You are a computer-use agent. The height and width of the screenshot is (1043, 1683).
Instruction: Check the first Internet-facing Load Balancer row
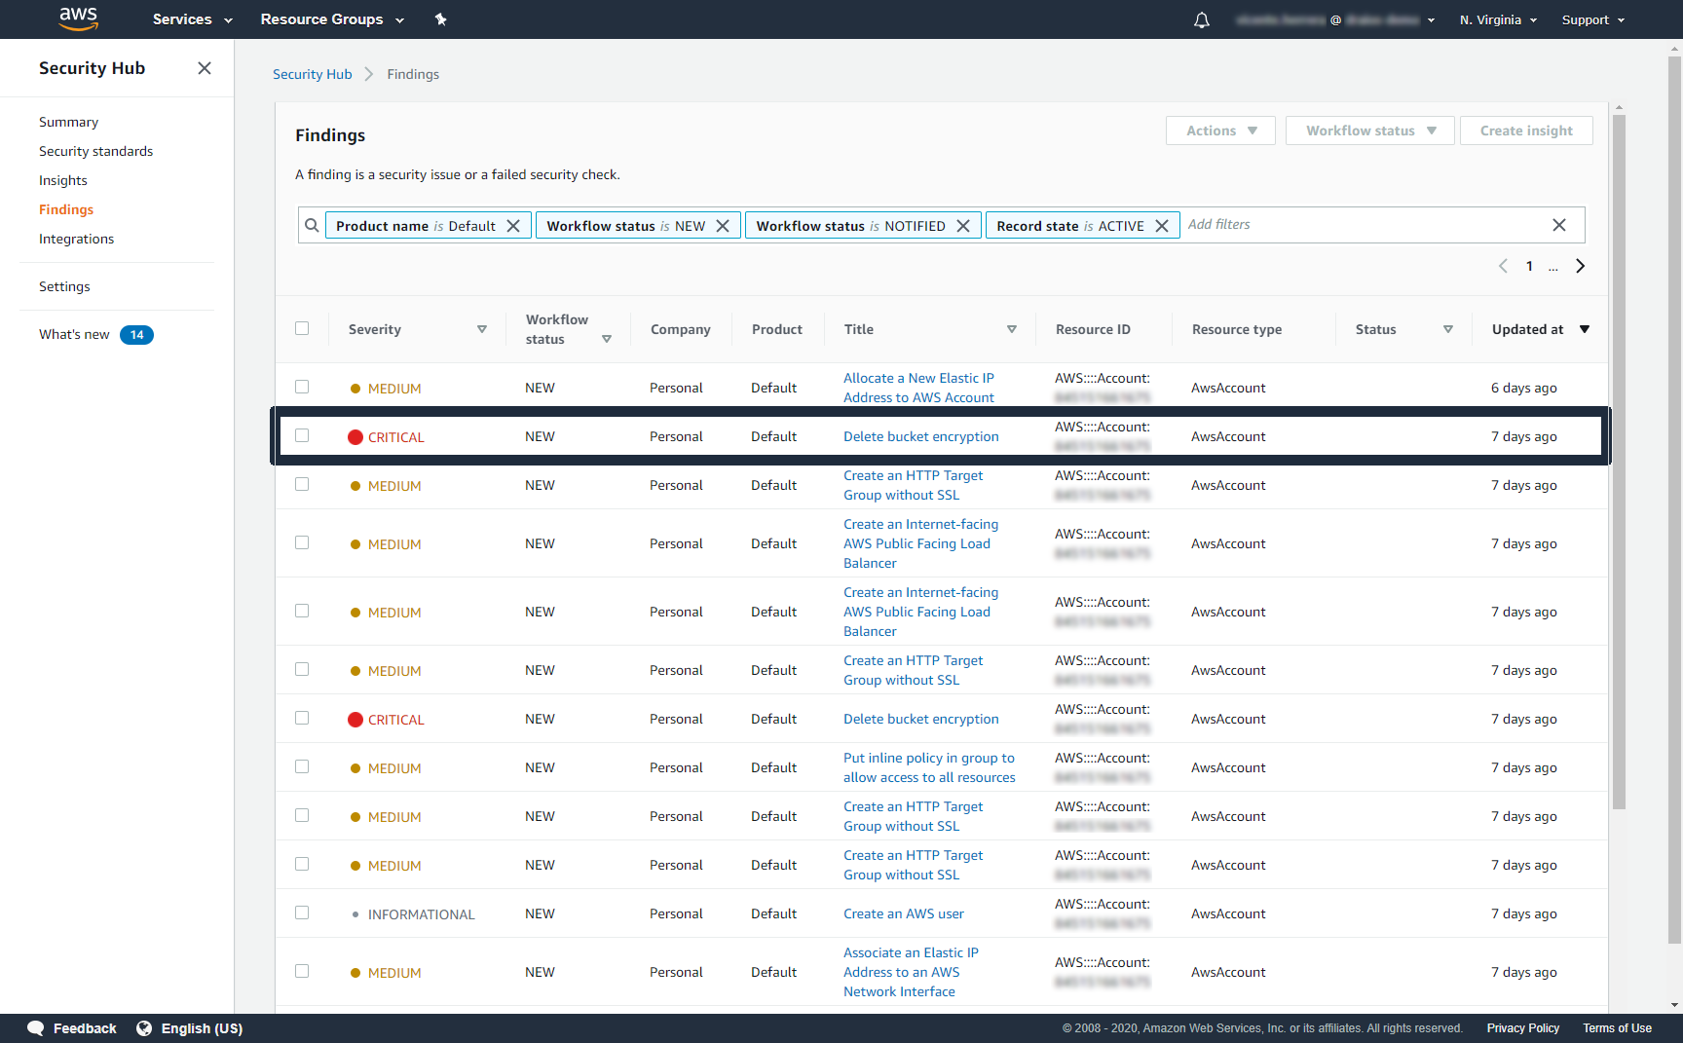[302, 542]
